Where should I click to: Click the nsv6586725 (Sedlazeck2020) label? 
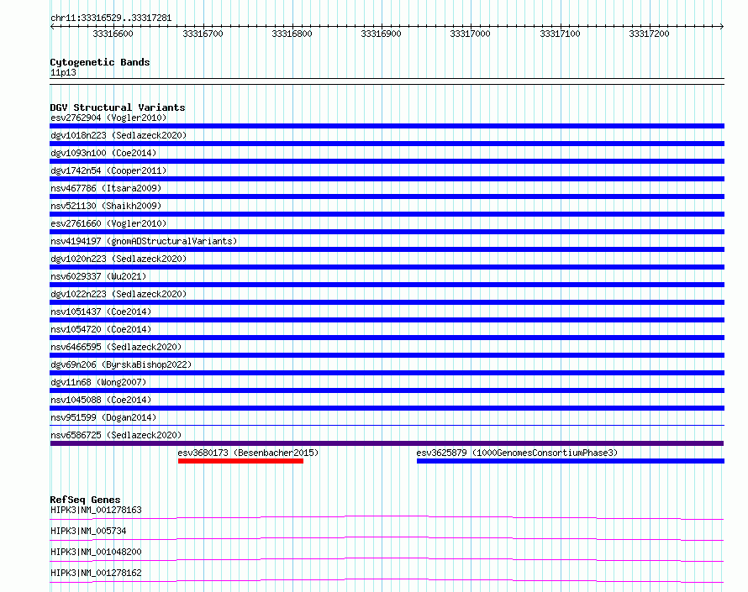pos(116,435)
